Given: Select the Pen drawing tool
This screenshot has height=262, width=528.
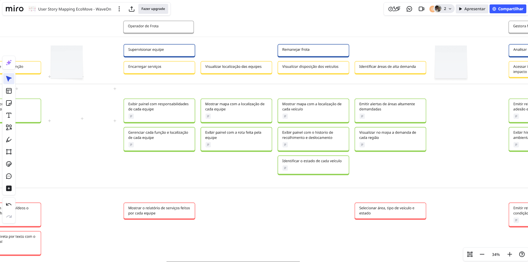Looking at the screenshot, I should pos(9,140).
